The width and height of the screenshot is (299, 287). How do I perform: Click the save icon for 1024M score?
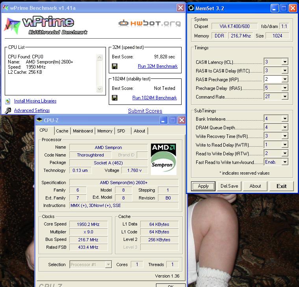pos(115,98)
